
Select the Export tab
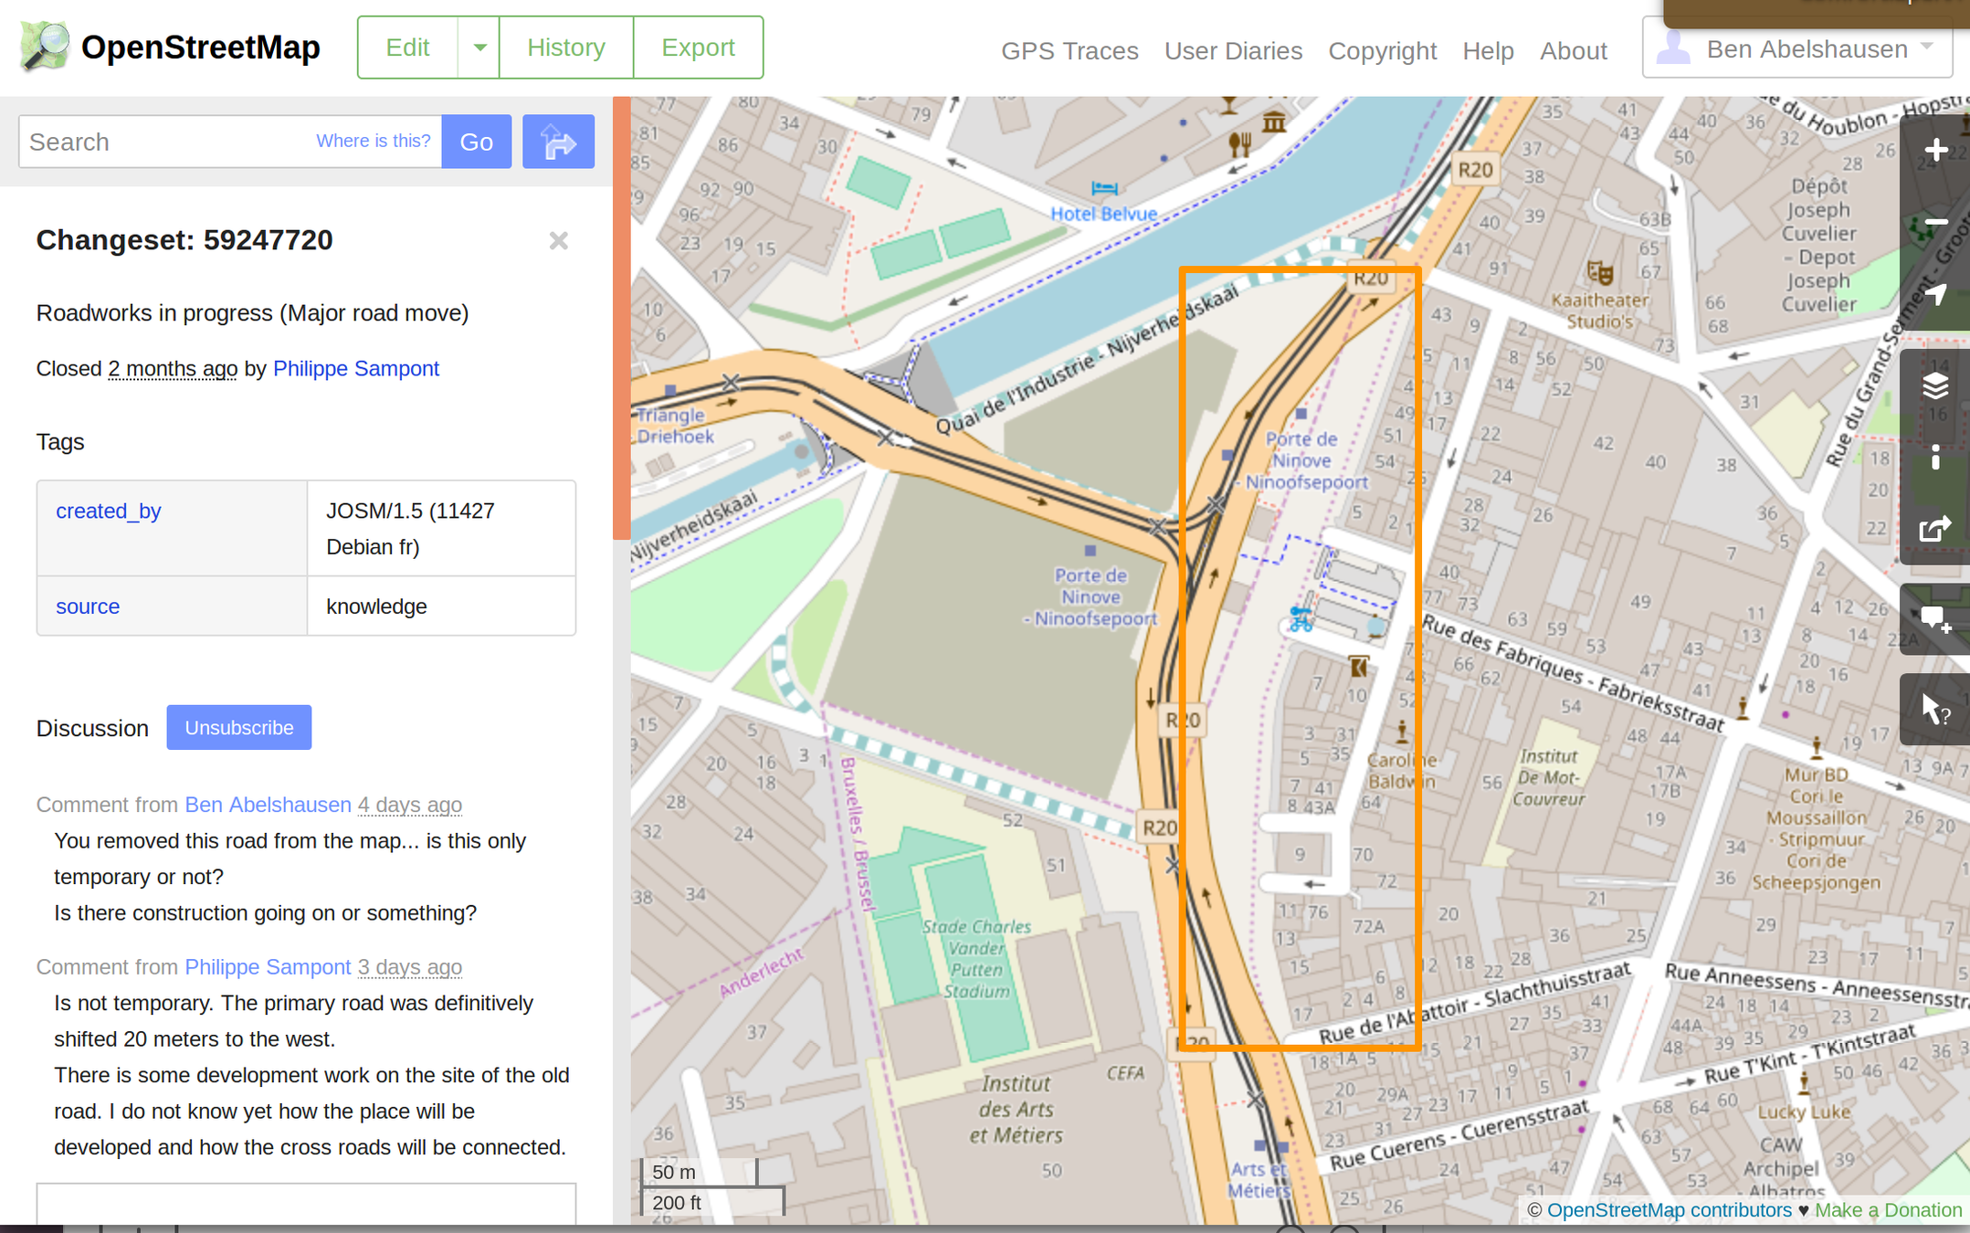click(x=698, y=47)
